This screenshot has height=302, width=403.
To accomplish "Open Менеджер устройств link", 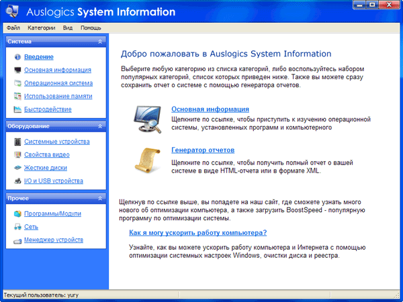I will tap(54, 240).
